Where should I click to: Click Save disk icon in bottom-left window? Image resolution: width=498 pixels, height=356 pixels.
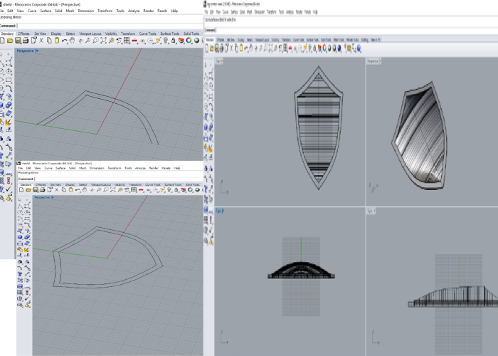36,190
